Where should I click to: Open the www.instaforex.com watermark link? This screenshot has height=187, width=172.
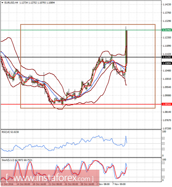[50, 178]
